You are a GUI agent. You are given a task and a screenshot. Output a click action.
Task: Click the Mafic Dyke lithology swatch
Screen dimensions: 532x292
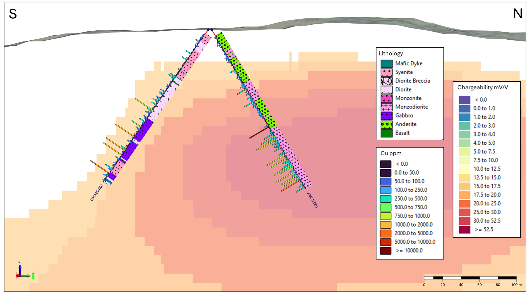coord(386,64)
